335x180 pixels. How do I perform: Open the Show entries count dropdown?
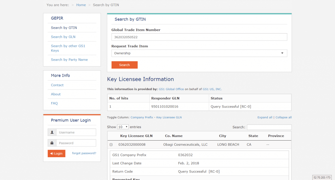(x=123, y=127)
